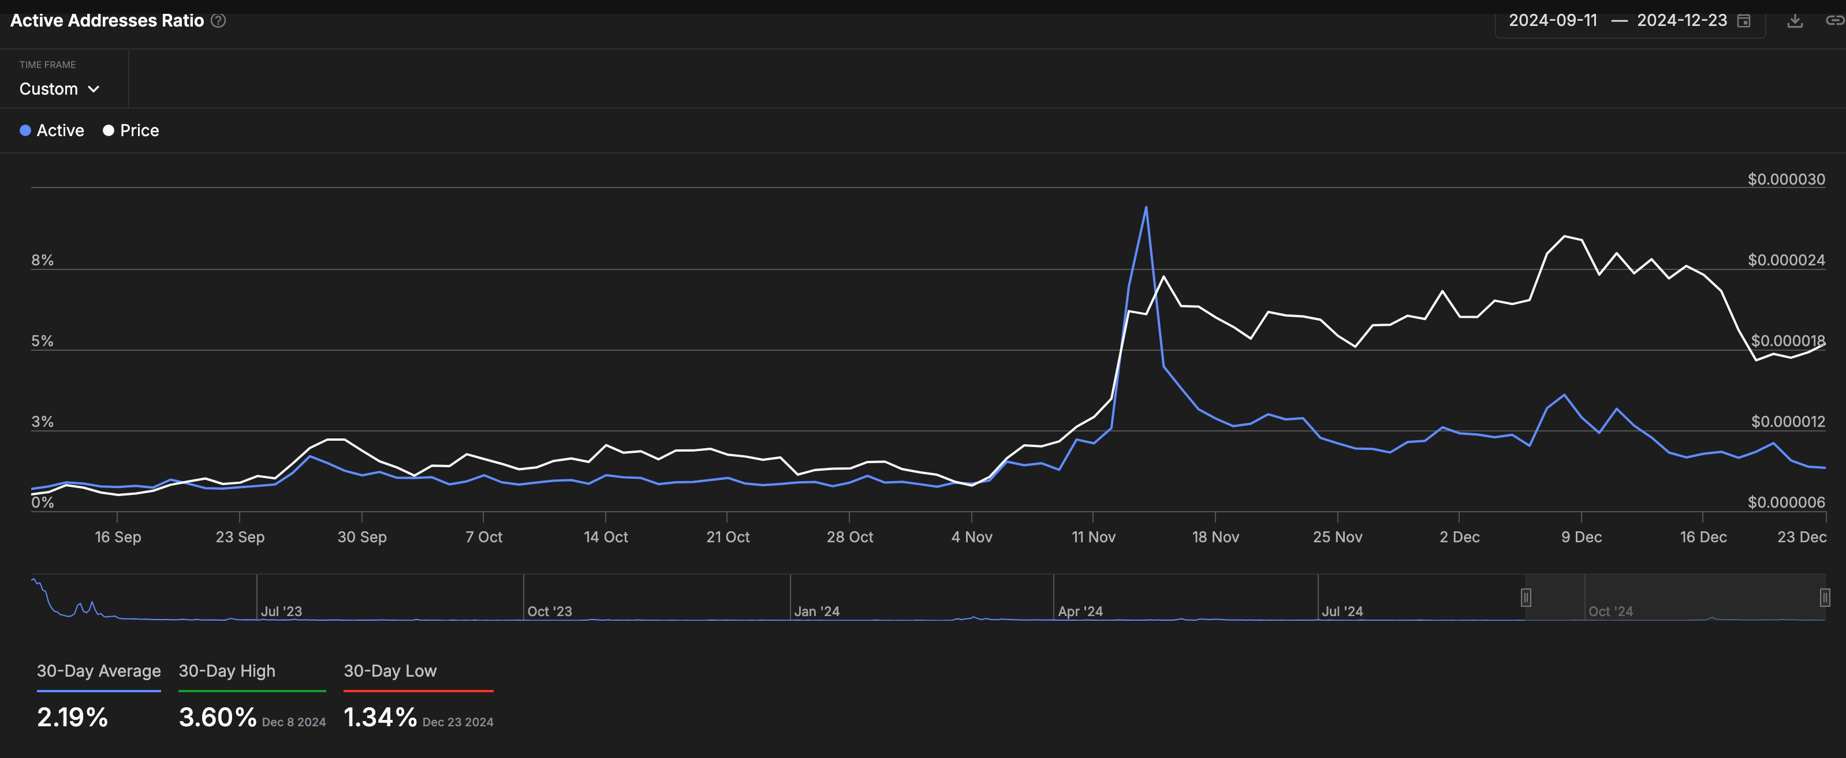The width and height of the screenshot is (1846, 758).
Task: Click the 16 Sep axis label
Action: click(118, 537)
